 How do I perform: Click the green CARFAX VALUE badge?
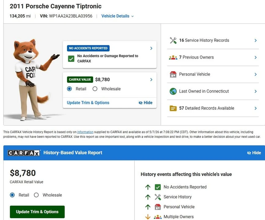[80, 79]
